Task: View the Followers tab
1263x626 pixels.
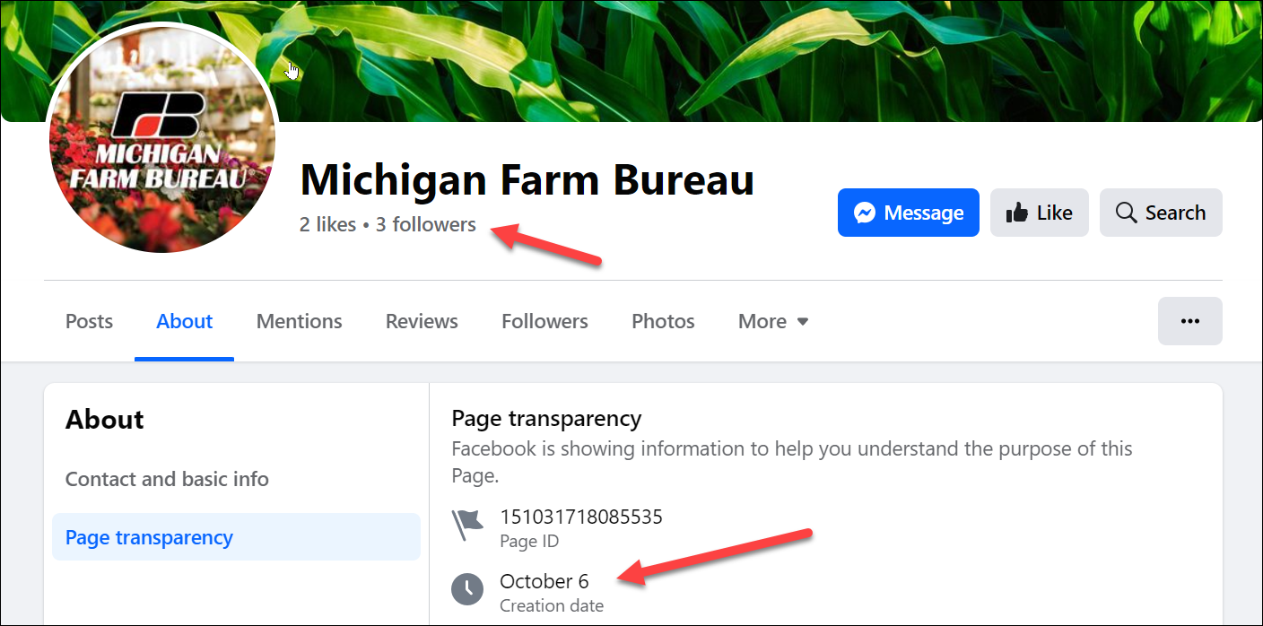Action: pyautogui.click(x=544, y=321)
